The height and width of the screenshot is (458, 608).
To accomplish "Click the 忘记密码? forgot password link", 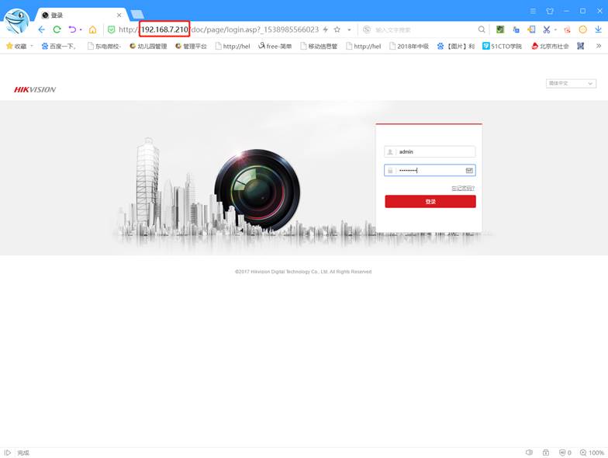I will pyautogui.click(x=463, y=188).
